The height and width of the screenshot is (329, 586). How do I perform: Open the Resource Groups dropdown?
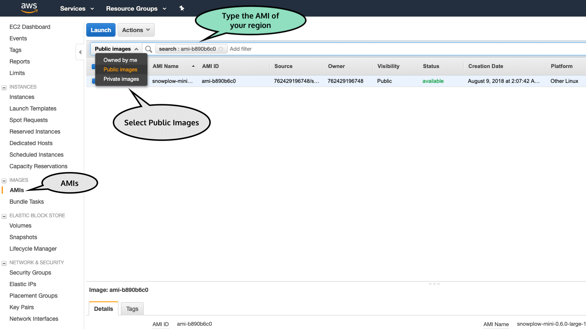click(x=136, y=8)
